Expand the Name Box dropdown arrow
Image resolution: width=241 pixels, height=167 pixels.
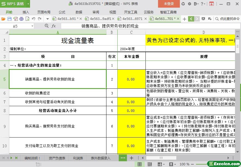pos(32,26)
